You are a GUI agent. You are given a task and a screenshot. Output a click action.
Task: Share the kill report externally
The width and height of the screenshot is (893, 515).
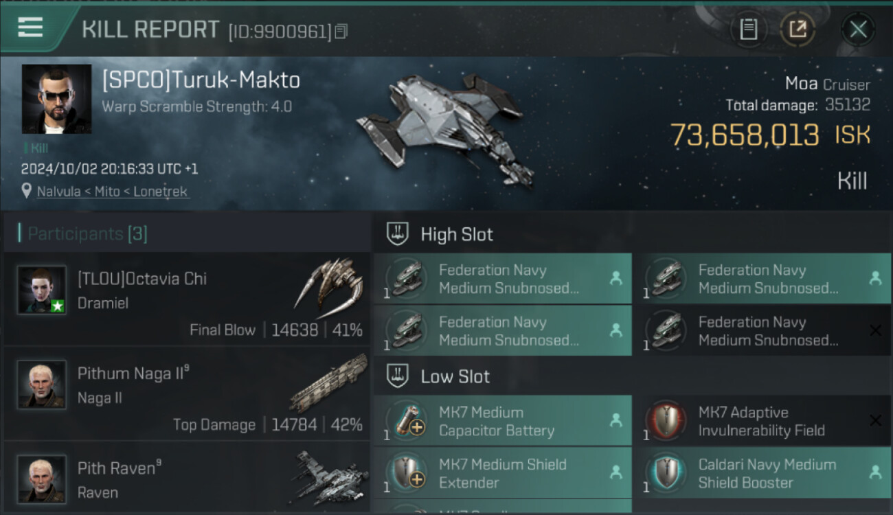coord(797,30)
